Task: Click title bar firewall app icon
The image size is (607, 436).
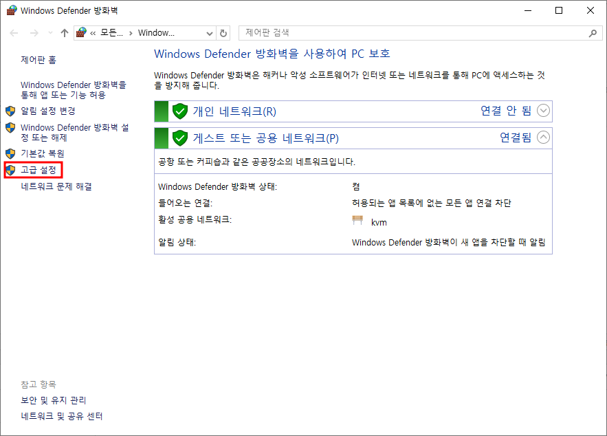Action: (x=12, y=10)
